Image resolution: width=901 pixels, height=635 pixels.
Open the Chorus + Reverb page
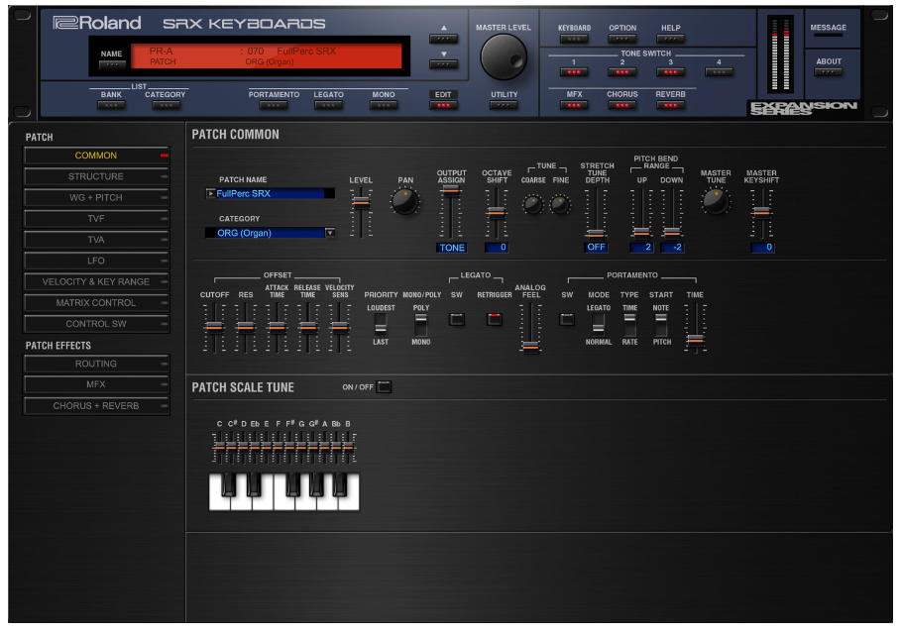[x=96, y=406]
